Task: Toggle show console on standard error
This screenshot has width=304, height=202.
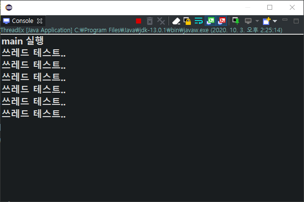Action: (x=222, y=21)
